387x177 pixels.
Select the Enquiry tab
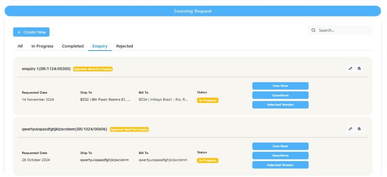point(100,46)
